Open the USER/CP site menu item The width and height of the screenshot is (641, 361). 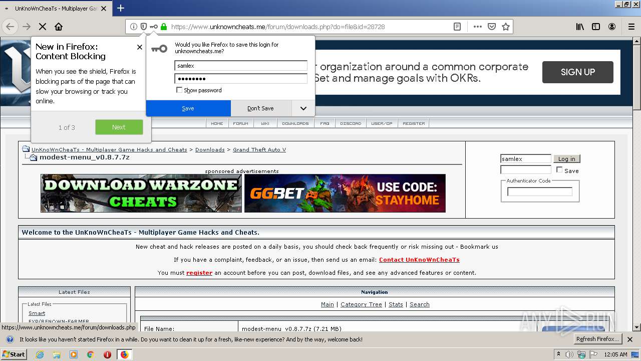pos(382,123)
